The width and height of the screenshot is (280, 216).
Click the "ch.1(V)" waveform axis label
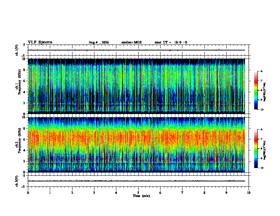click(x=17, y=50)
